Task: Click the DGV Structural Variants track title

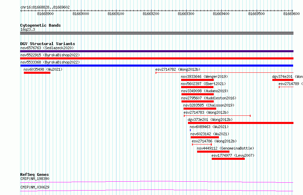Action: (x=48, y=44)
